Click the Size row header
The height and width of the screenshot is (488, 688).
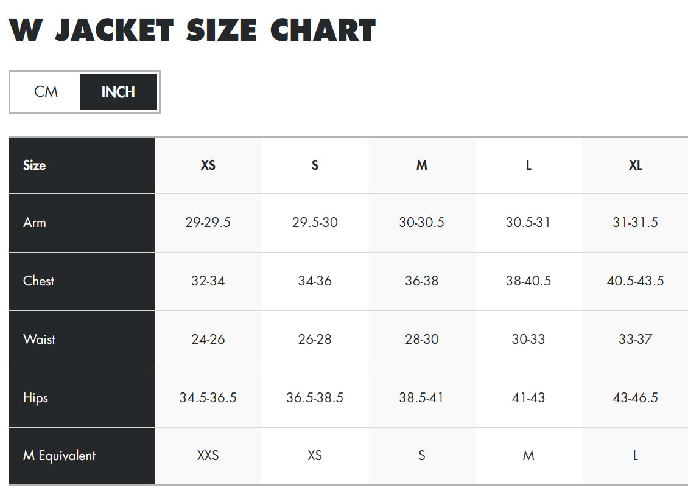click(35, 166)
